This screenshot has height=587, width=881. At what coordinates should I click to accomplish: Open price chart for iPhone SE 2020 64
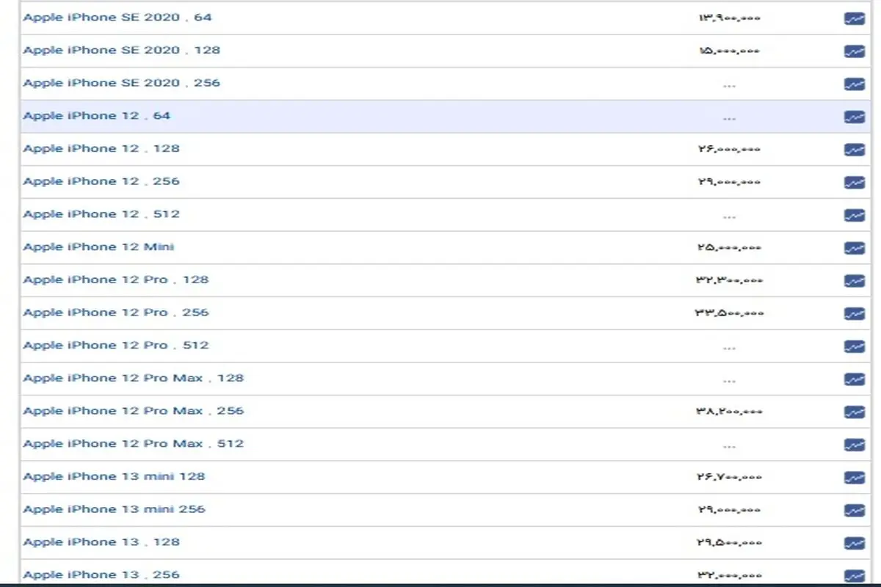click(x=854, y=18)
